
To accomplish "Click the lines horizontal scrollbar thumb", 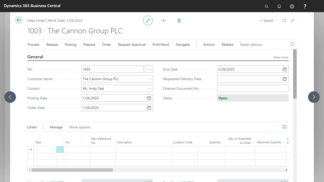I will (72, 170).
